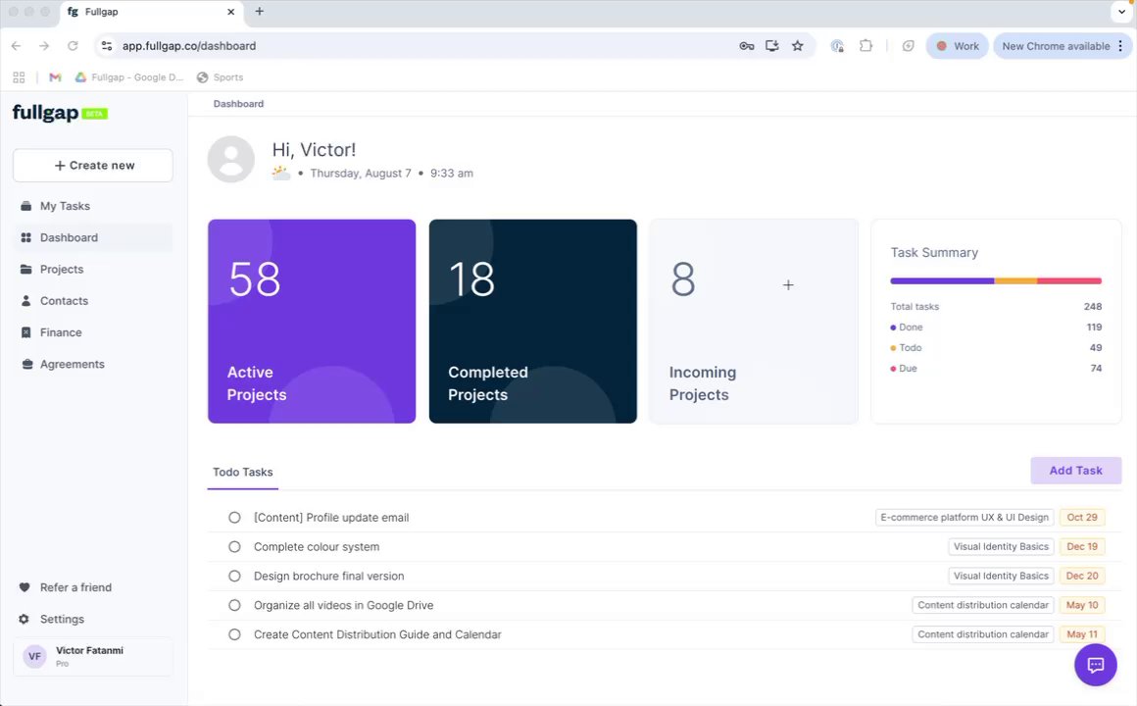Bookmark this page with the star icon

(x=798, y=46)
